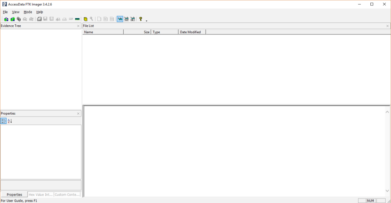This screenshot has height=203, width=391.
Task: Select the Custom Conte... tab
Action: coord(67,195)
